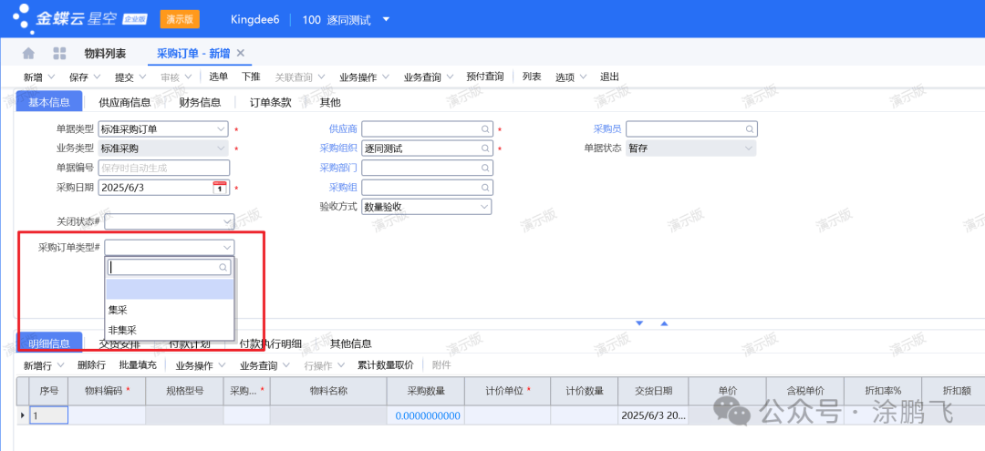The image size is (985, 451).
Task: Click the 退出 toolbar button
Action: click(x=609, y=77)
